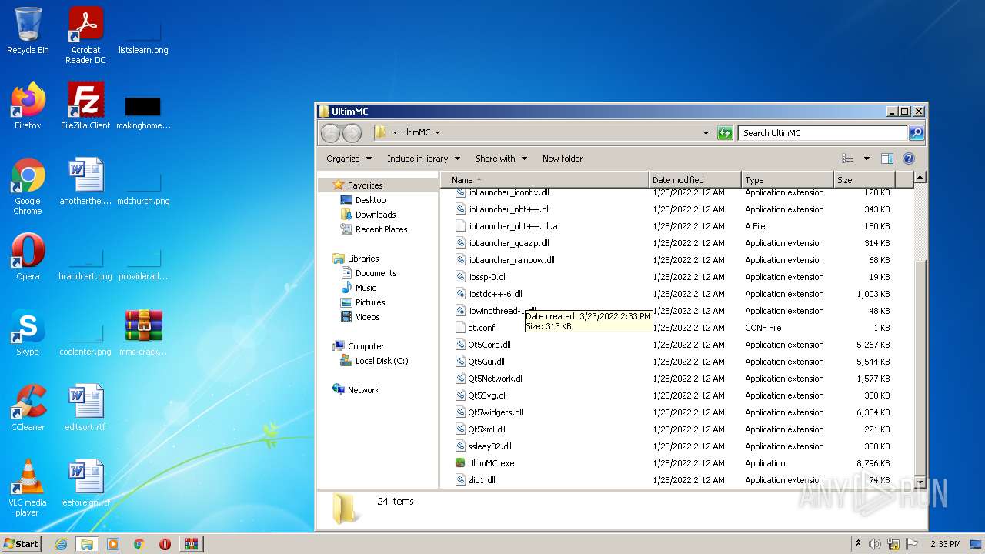Open Downloads in the navigation pane
This screenshot has height=554, width=985.
click(376, 215)
